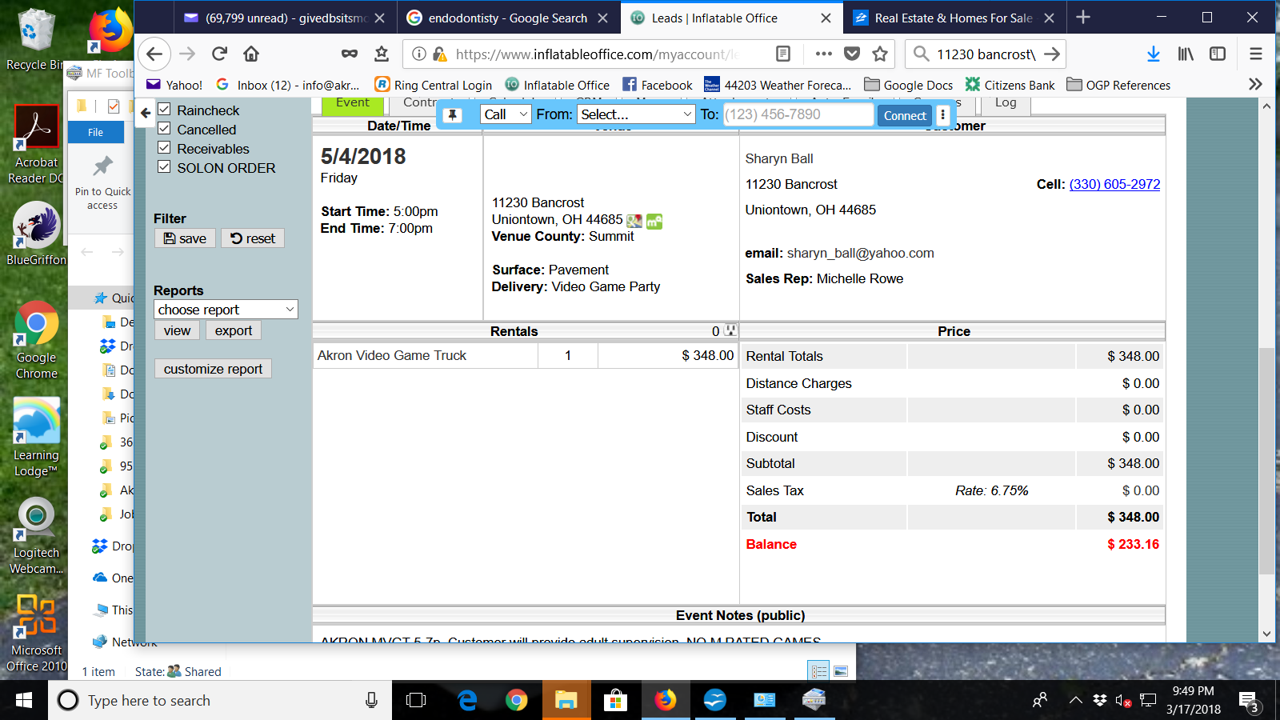Click the cell phone number link (330) 605-2972

1114,184
